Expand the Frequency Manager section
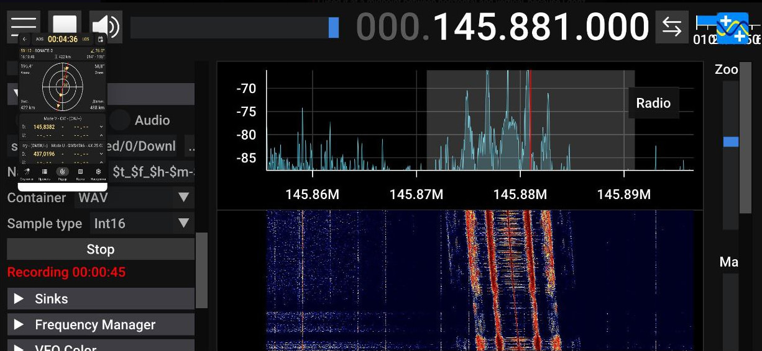Image resolution: width=762 pixels, height=351 pixels. 101,325
